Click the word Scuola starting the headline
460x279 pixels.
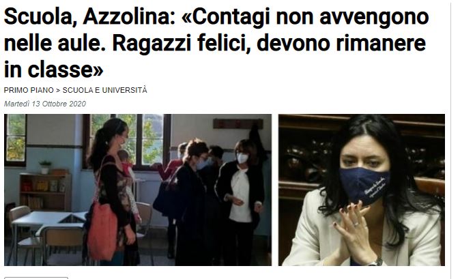pos(38,17)
